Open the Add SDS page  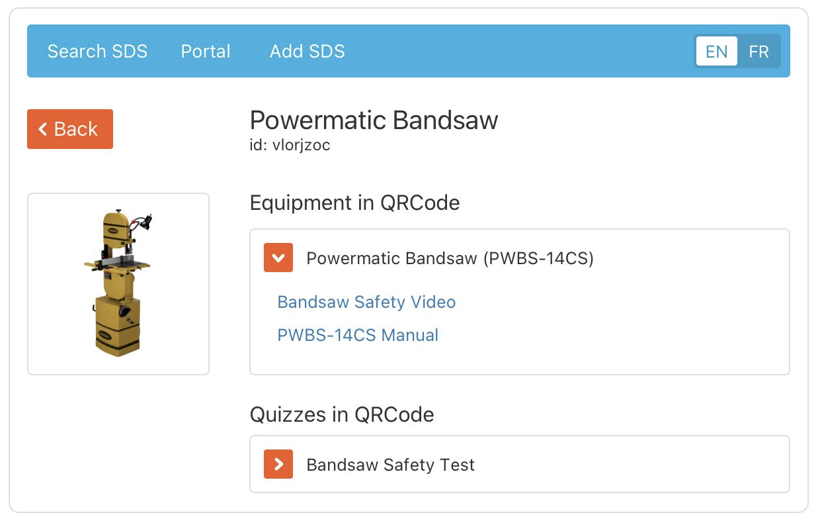click(307, 51)
